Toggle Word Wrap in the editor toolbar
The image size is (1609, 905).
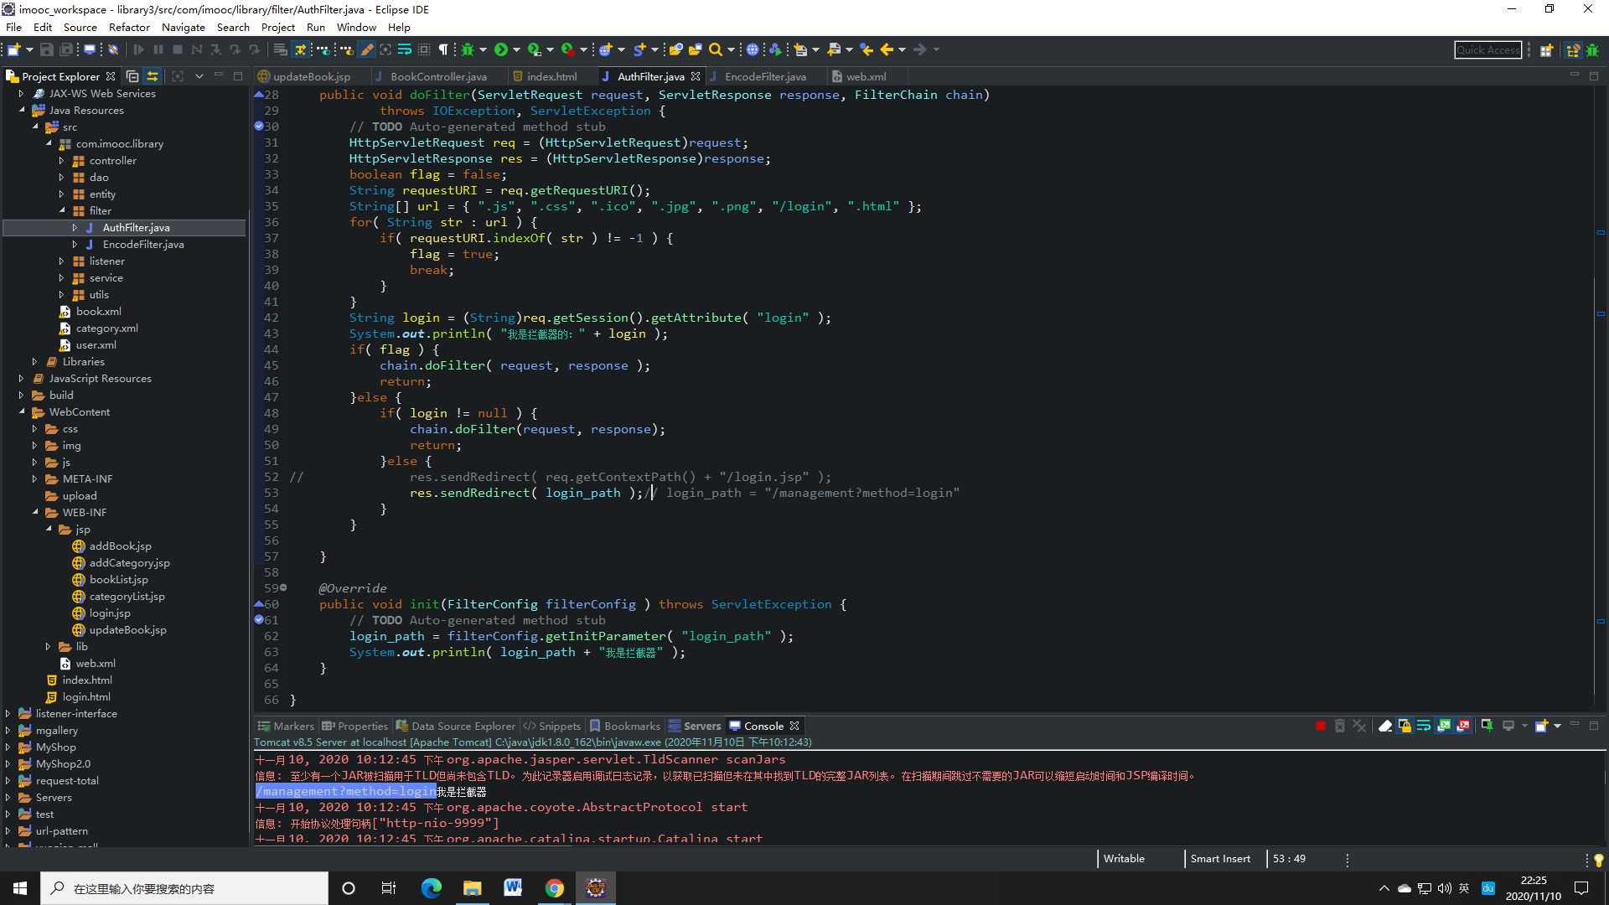coord(405,50)
